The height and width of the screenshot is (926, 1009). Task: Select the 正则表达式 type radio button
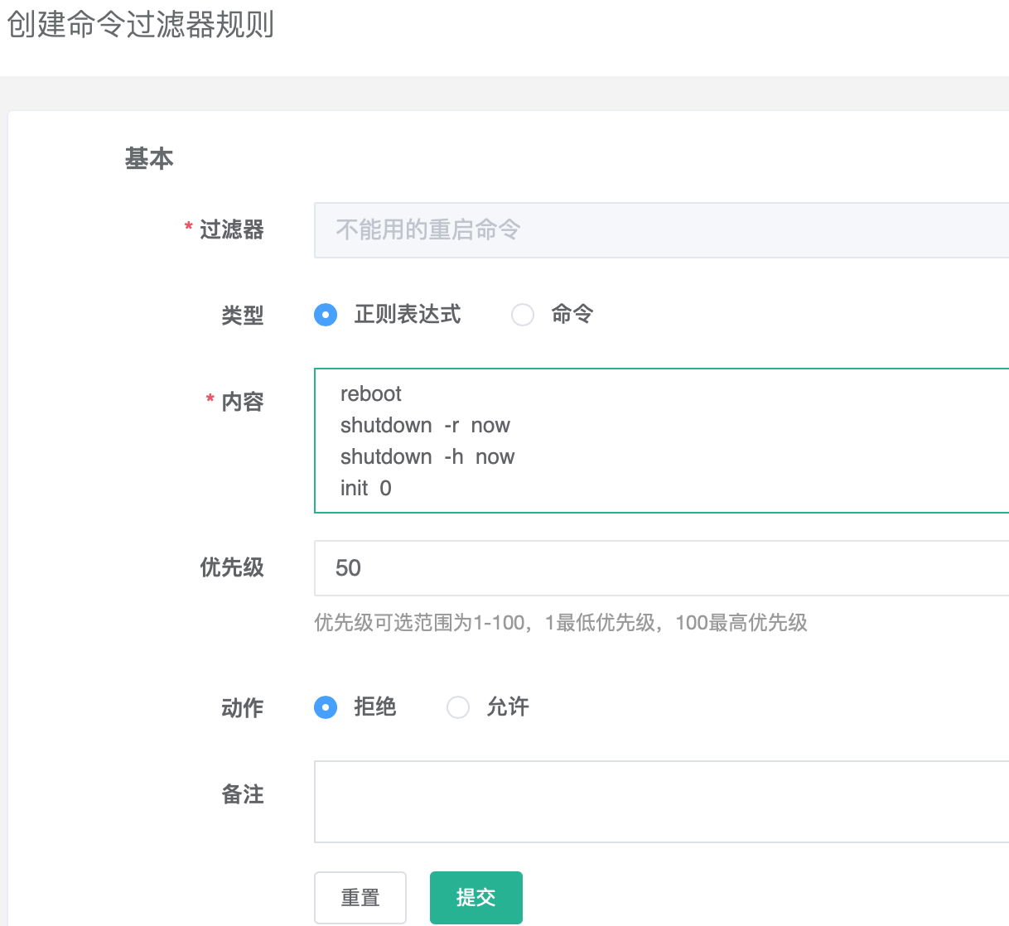[x=326, y=315]
